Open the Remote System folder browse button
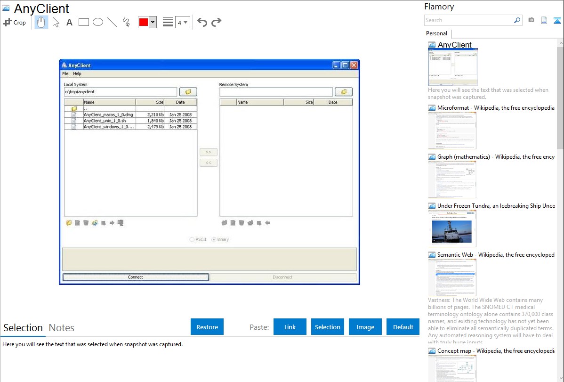The width and height of the screenshot is (564, 382). (x=344, y=92)
